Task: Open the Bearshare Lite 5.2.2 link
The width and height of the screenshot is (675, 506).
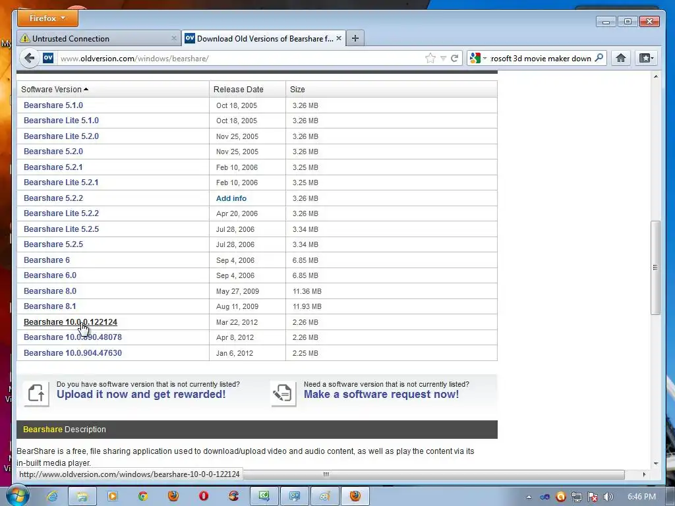Action: pos(61,213)
